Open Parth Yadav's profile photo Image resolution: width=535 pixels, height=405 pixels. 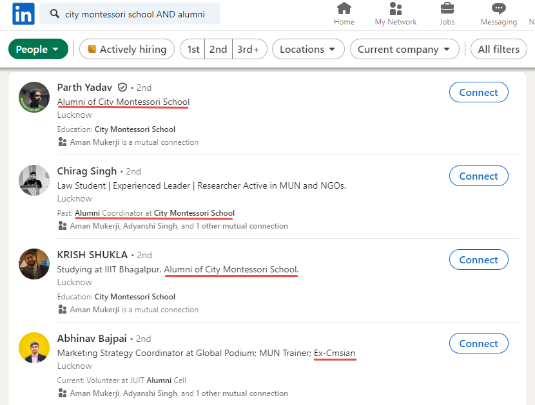click(x=34, y=97)
